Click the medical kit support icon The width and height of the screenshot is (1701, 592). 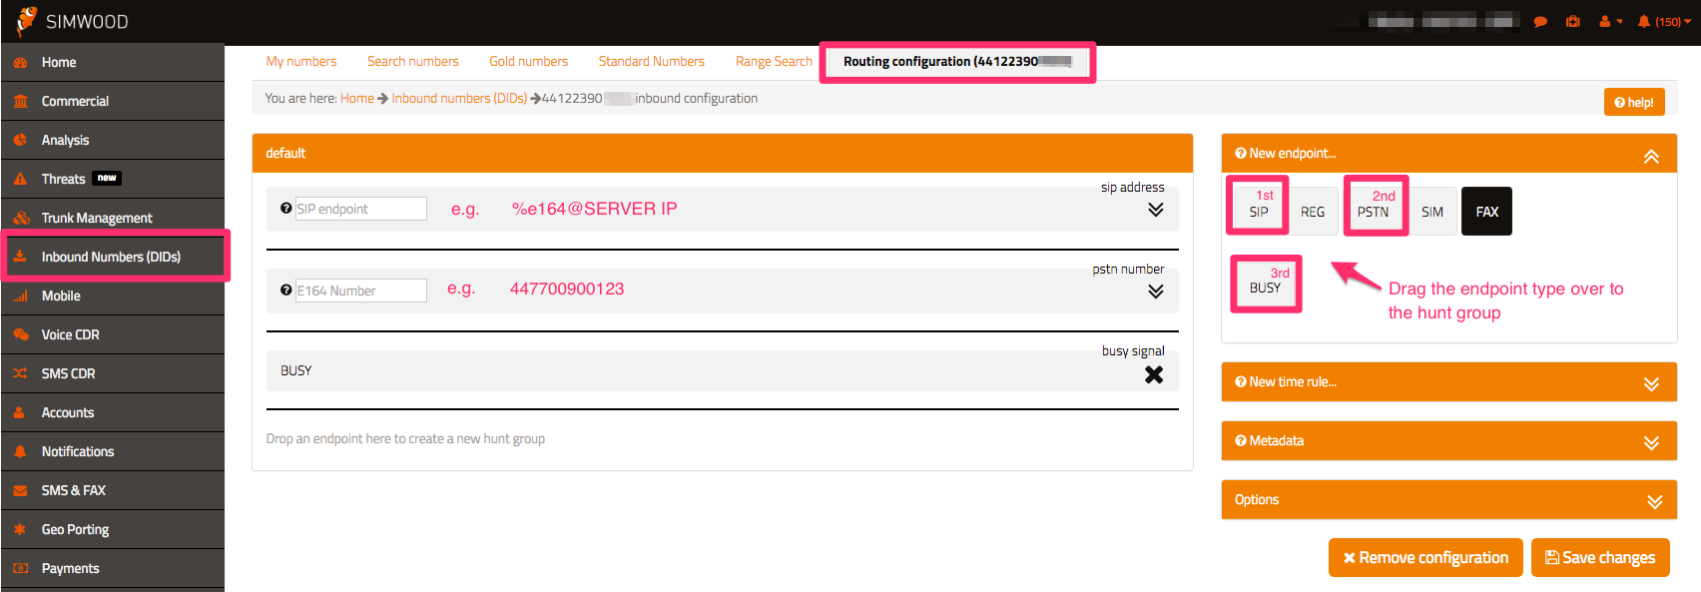pos(1573,21)
